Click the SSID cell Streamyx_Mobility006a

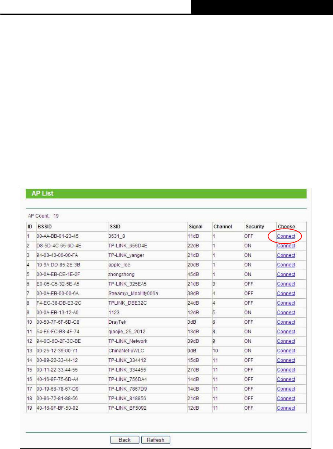(x=147, y=294)
